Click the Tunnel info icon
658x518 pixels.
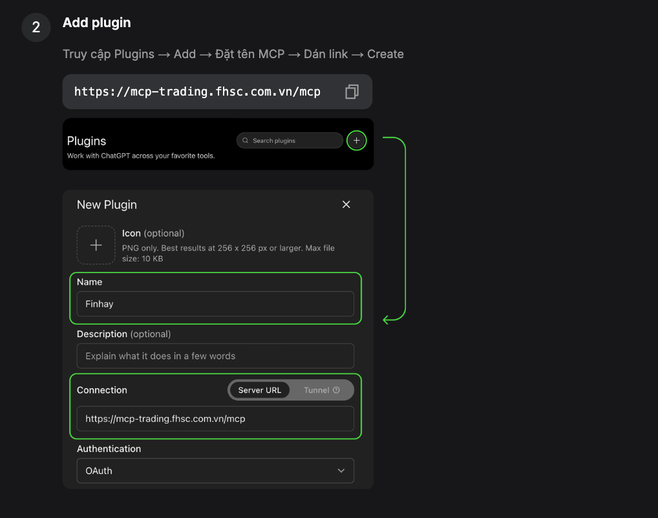(336, 390)
